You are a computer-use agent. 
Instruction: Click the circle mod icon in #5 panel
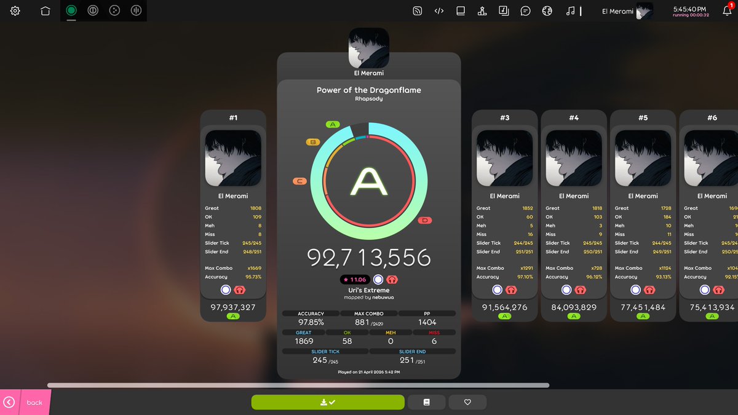[x=635, y=290]
